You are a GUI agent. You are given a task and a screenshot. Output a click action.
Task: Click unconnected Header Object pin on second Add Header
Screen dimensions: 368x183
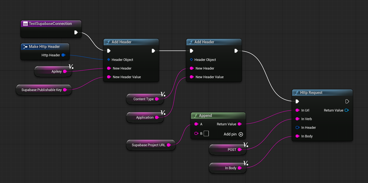(191, 60)
